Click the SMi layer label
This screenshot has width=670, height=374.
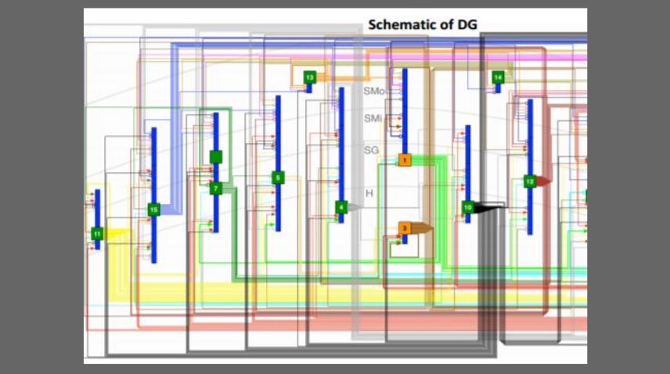373,118
